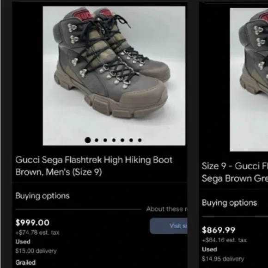The width and height of the screenshot is (268, 268).
Task: Click the $869.99 price
Action: coord(219,230)
